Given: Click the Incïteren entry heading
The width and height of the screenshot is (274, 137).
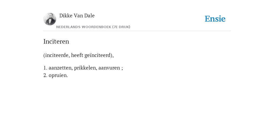Looking at the screenshot, I should [x=56, y=41].
